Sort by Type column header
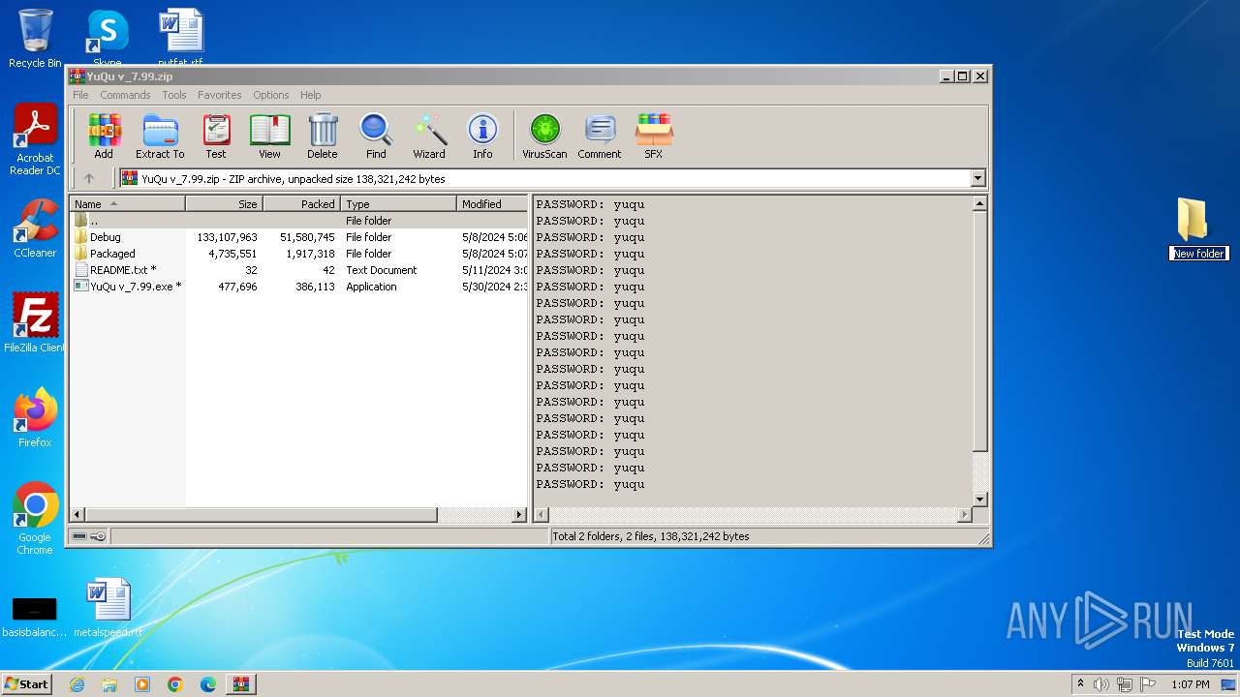The image size is (1240, 697). click(398, 204)
